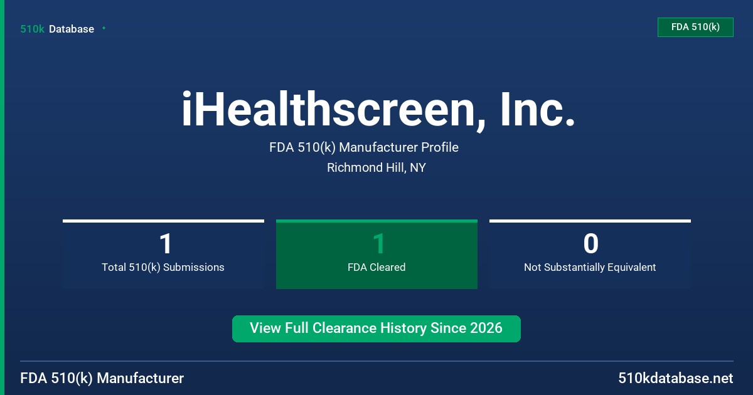The image size is (753, 395).
Task: Open the Not Substantially Equivalent card
Action: point(590,254)
